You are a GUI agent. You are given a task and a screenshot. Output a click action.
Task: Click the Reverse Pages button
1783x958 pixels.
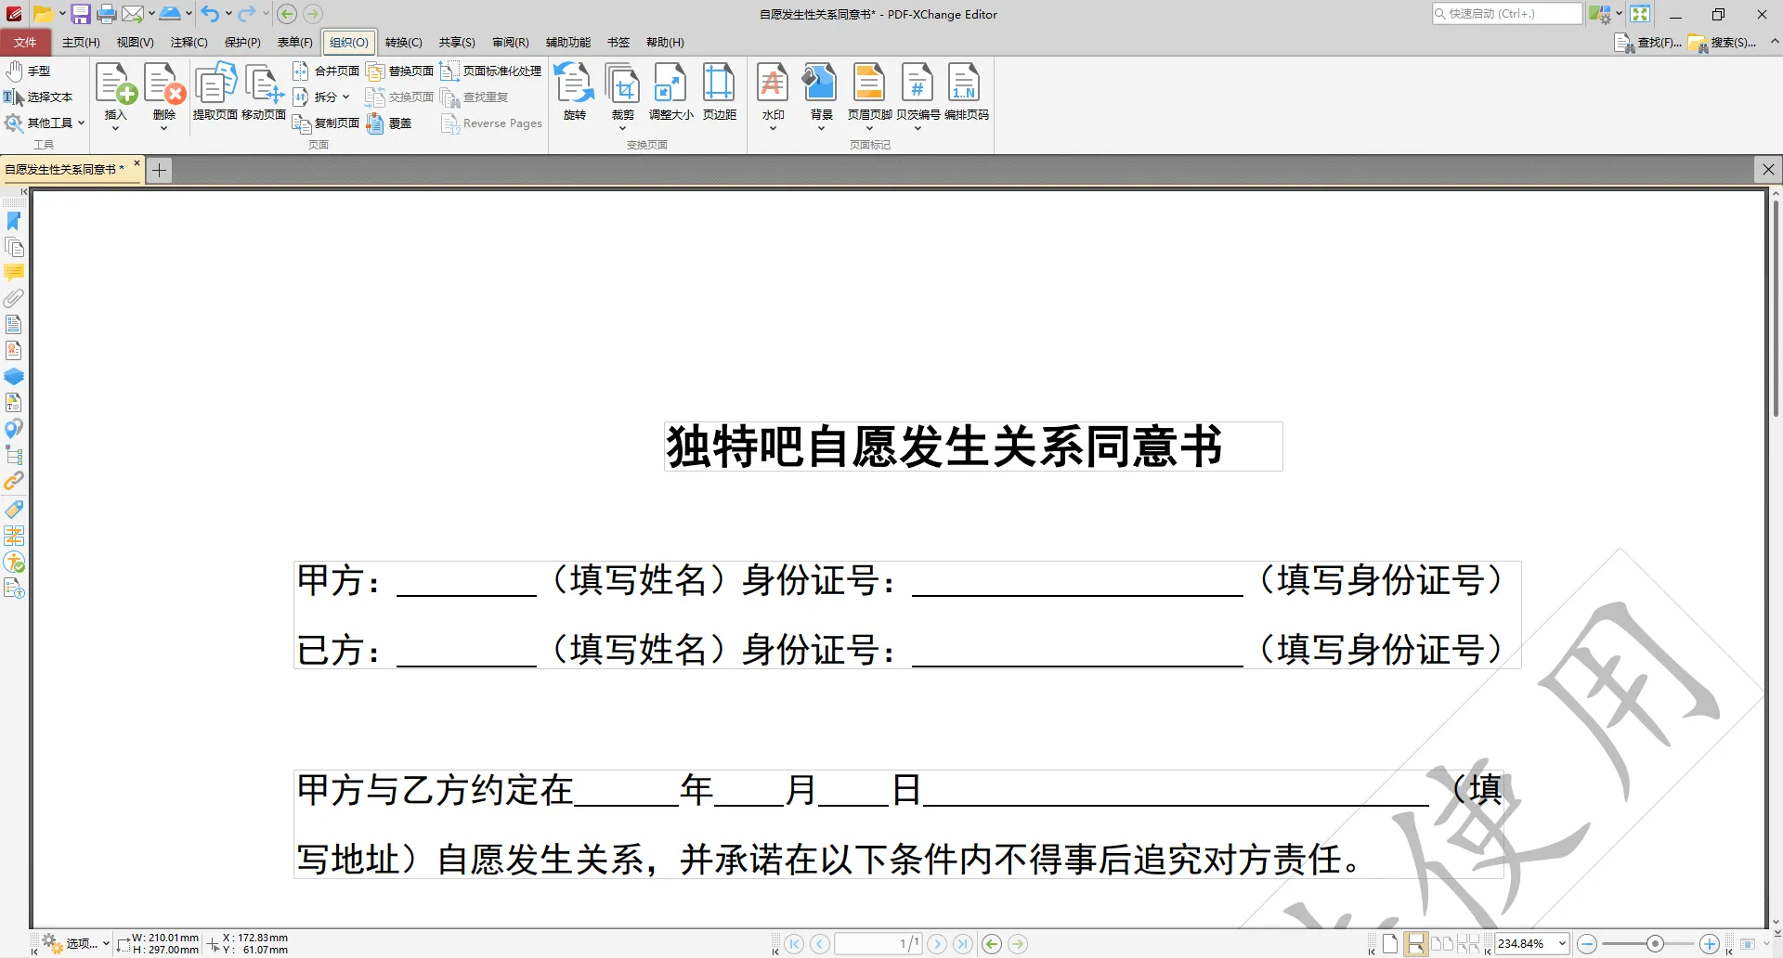click(491, 123)
